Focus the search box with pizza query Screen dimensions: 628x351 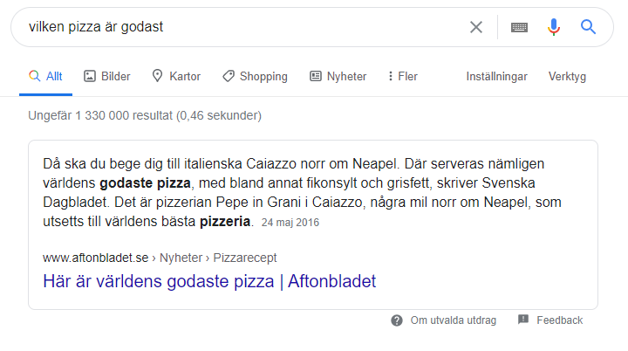click(235, 27)
